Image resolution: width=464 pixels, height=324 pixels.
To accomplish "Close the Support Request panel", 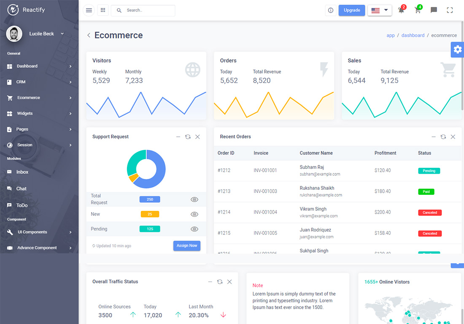I will point(198,137).
